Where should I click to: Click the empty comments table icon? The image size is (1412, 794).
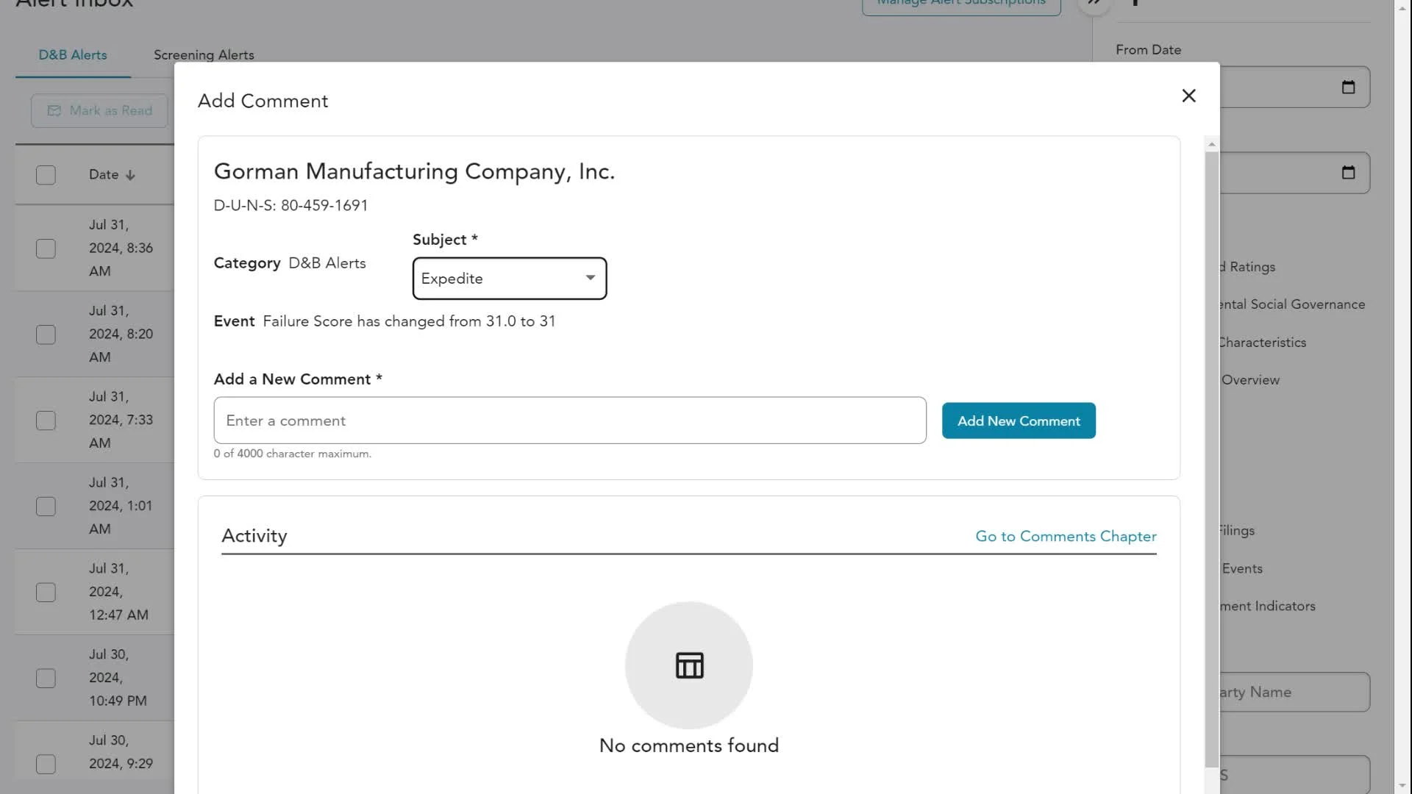(689, 665)
